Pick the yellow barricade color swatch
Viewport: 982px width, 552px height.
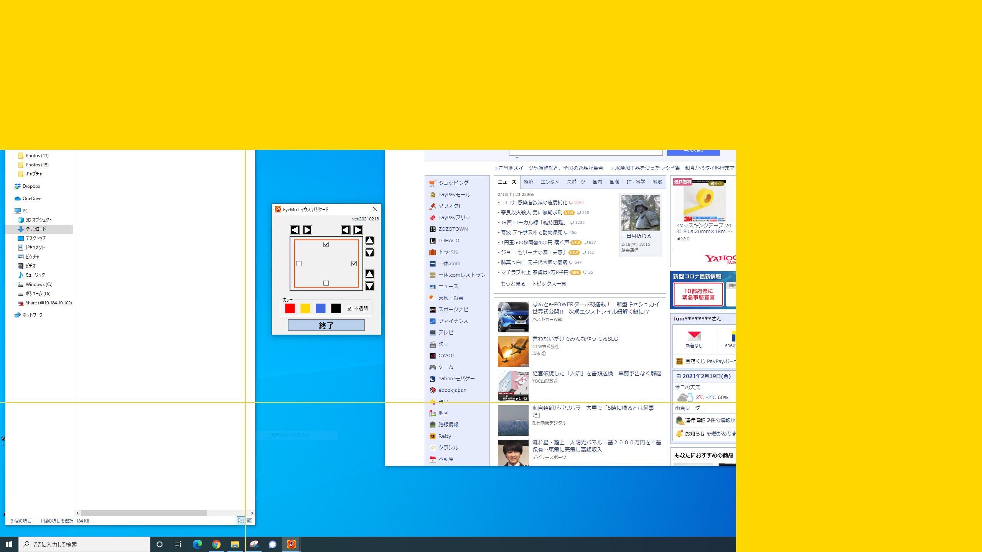pyautogui.click(x=305, y=308)
